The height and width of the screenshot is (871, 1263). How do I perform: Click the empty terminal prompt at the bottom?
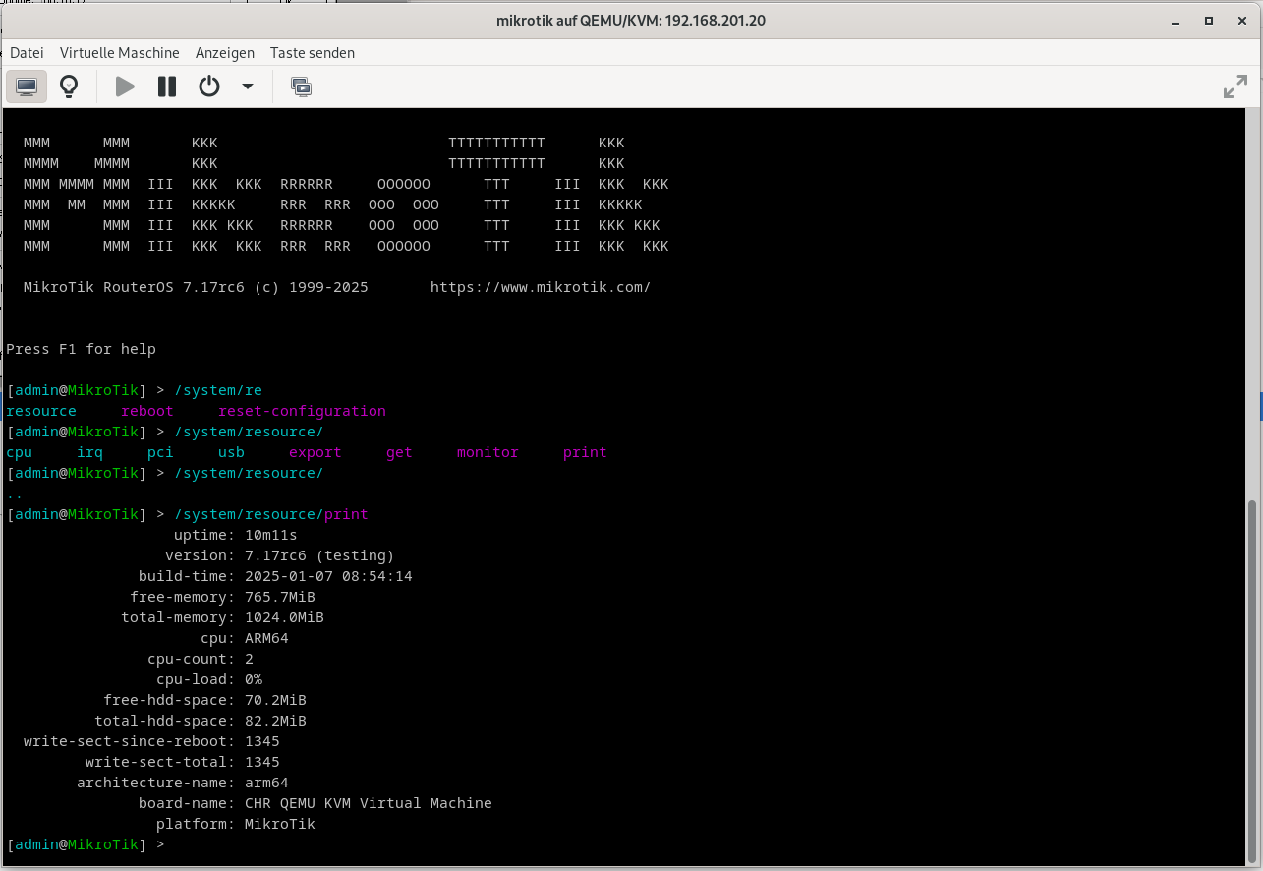click(86, 844)
